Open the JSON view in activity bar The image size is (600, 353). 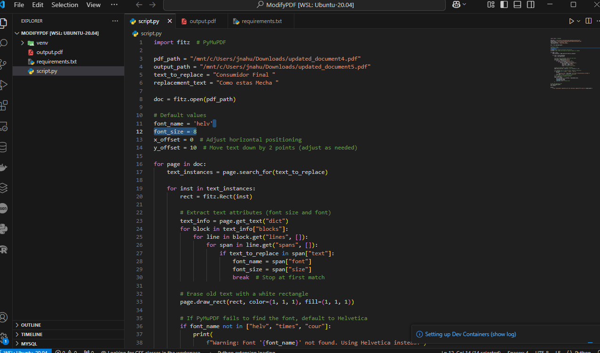tap(3, 208)
